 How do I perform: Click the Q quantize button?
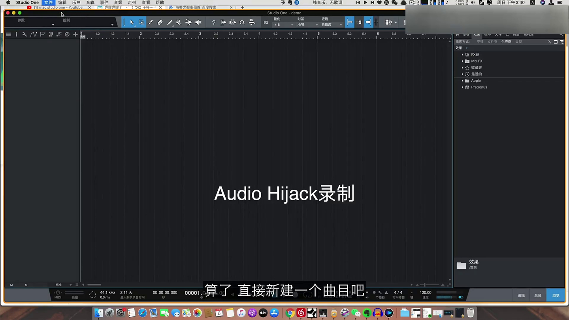(x=242, y=23)
